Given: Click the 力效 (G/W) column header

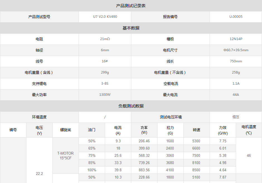Looking at the screenshot, I should tap(223, 130).
